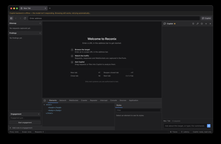The width and height of the screenshot is (221, 144).
Task: Close the Copilot panel
Action: pyautogui.click(x=210, y=24)
